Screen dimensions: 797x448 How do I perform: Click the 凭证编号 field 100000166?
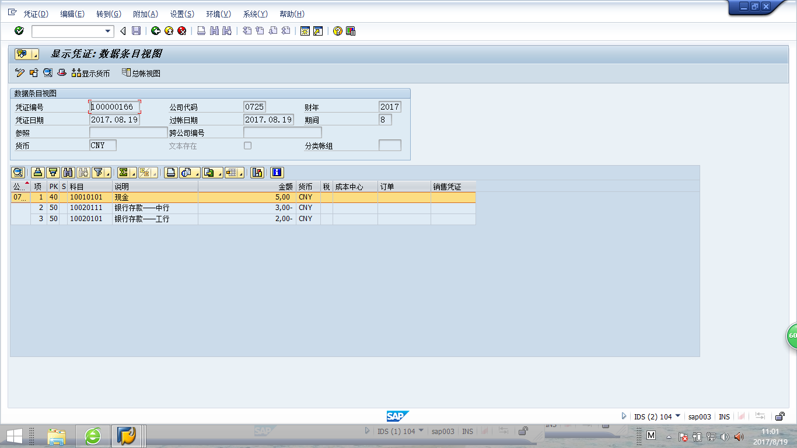(114, 107)
